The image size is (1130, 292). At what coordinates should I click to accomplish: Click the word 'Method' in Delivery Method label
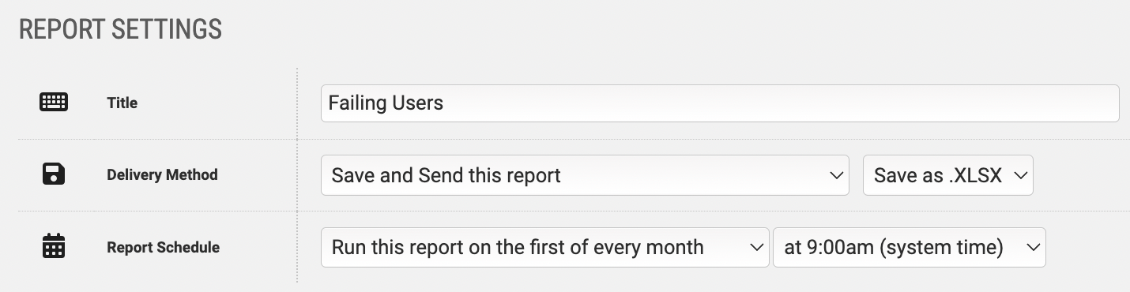pos(192,175)
